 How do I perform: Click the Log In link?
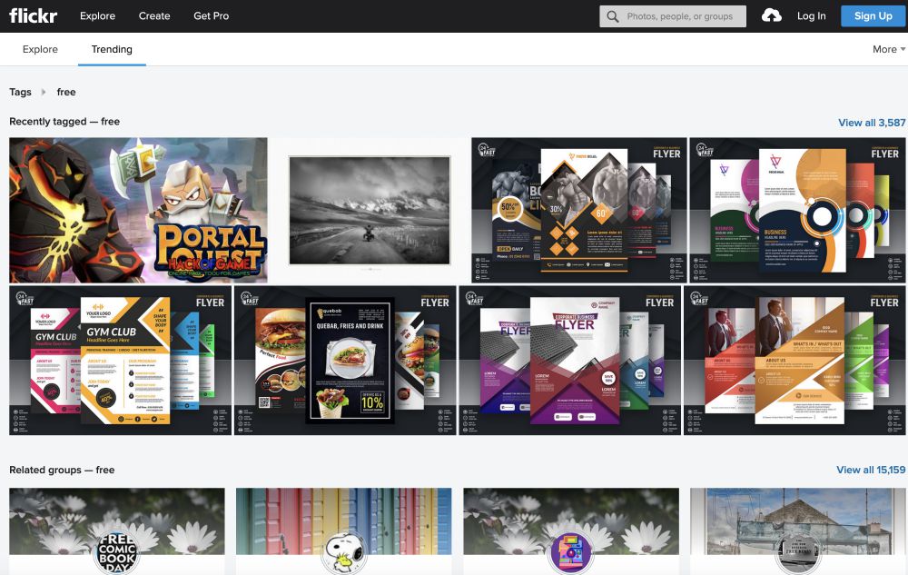coord(811,15)
